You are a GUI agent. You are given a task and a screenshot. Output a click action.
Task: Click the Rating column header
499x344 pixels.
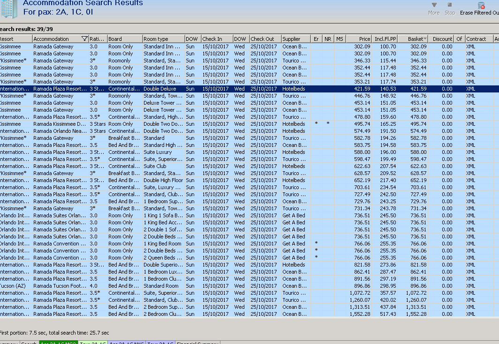(97, 39)
